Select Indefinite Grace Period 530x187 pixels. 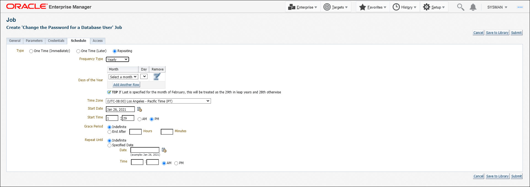(x=109, y=127)
